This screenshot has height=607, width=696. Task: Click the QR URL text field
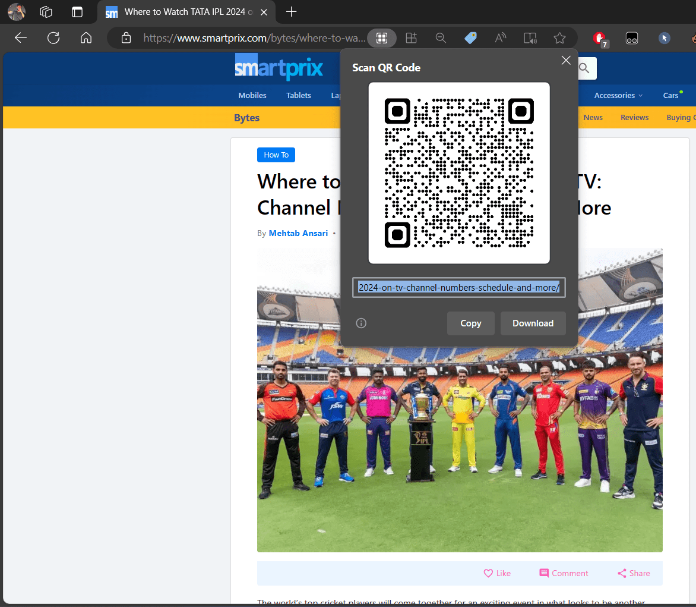coord(459,288)
